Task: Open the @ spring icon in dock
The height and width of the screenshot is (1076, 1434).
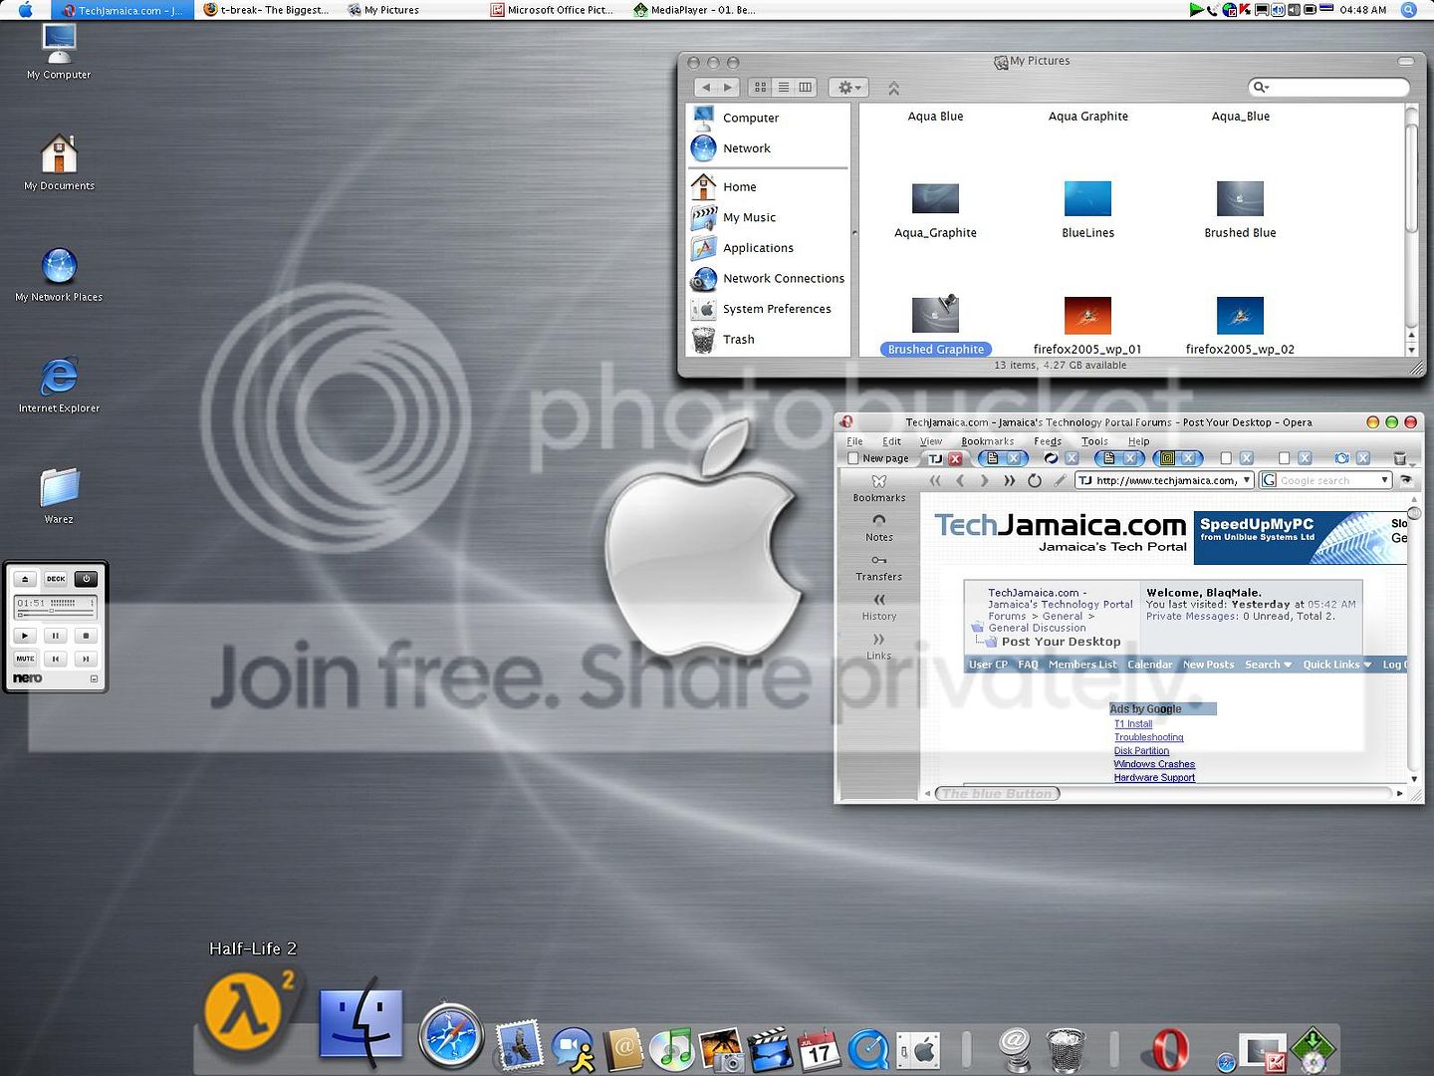Action: point(1015,1049)
